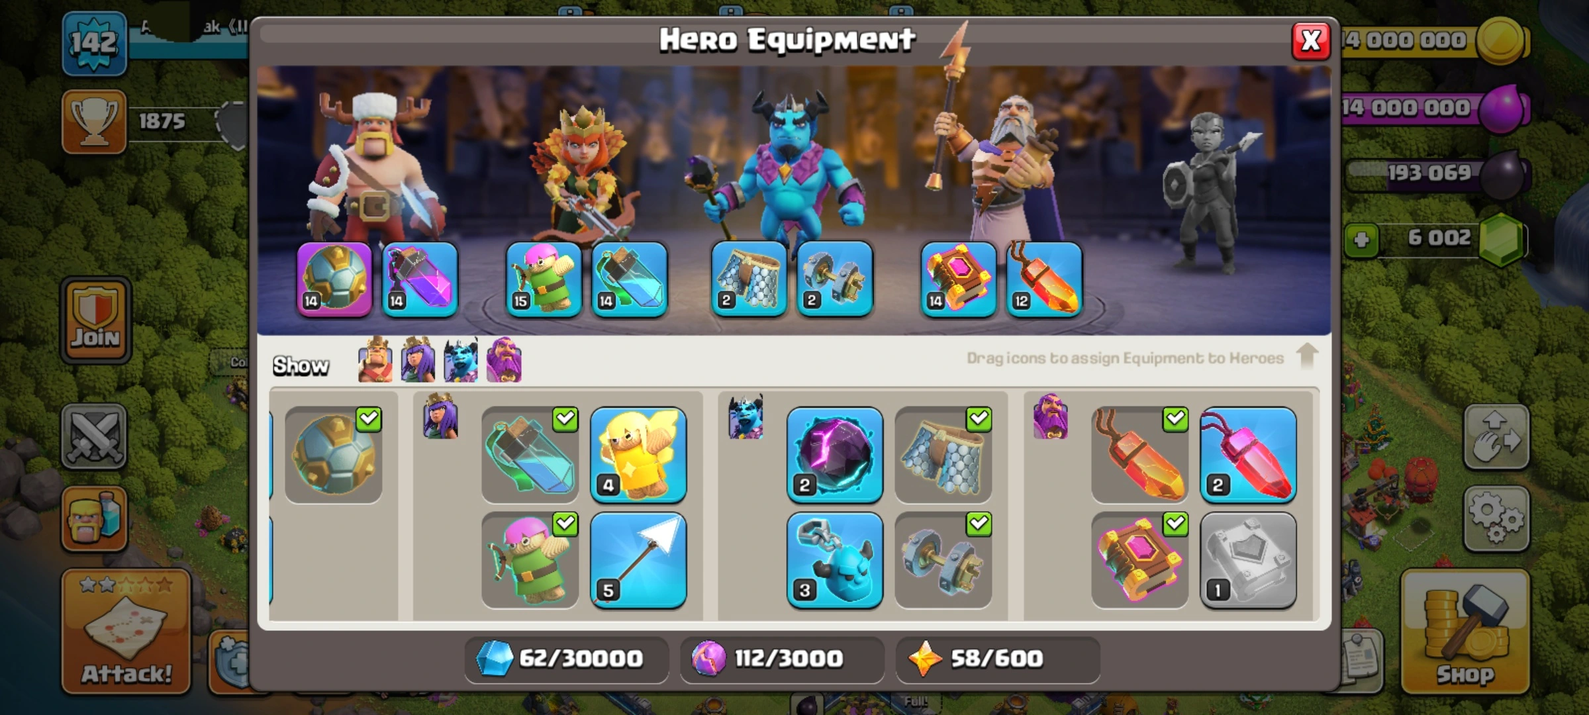This screenshot has width=1589, height=715.
Task: Click the green plus to add gems
Action: [x=1361, y=239]
